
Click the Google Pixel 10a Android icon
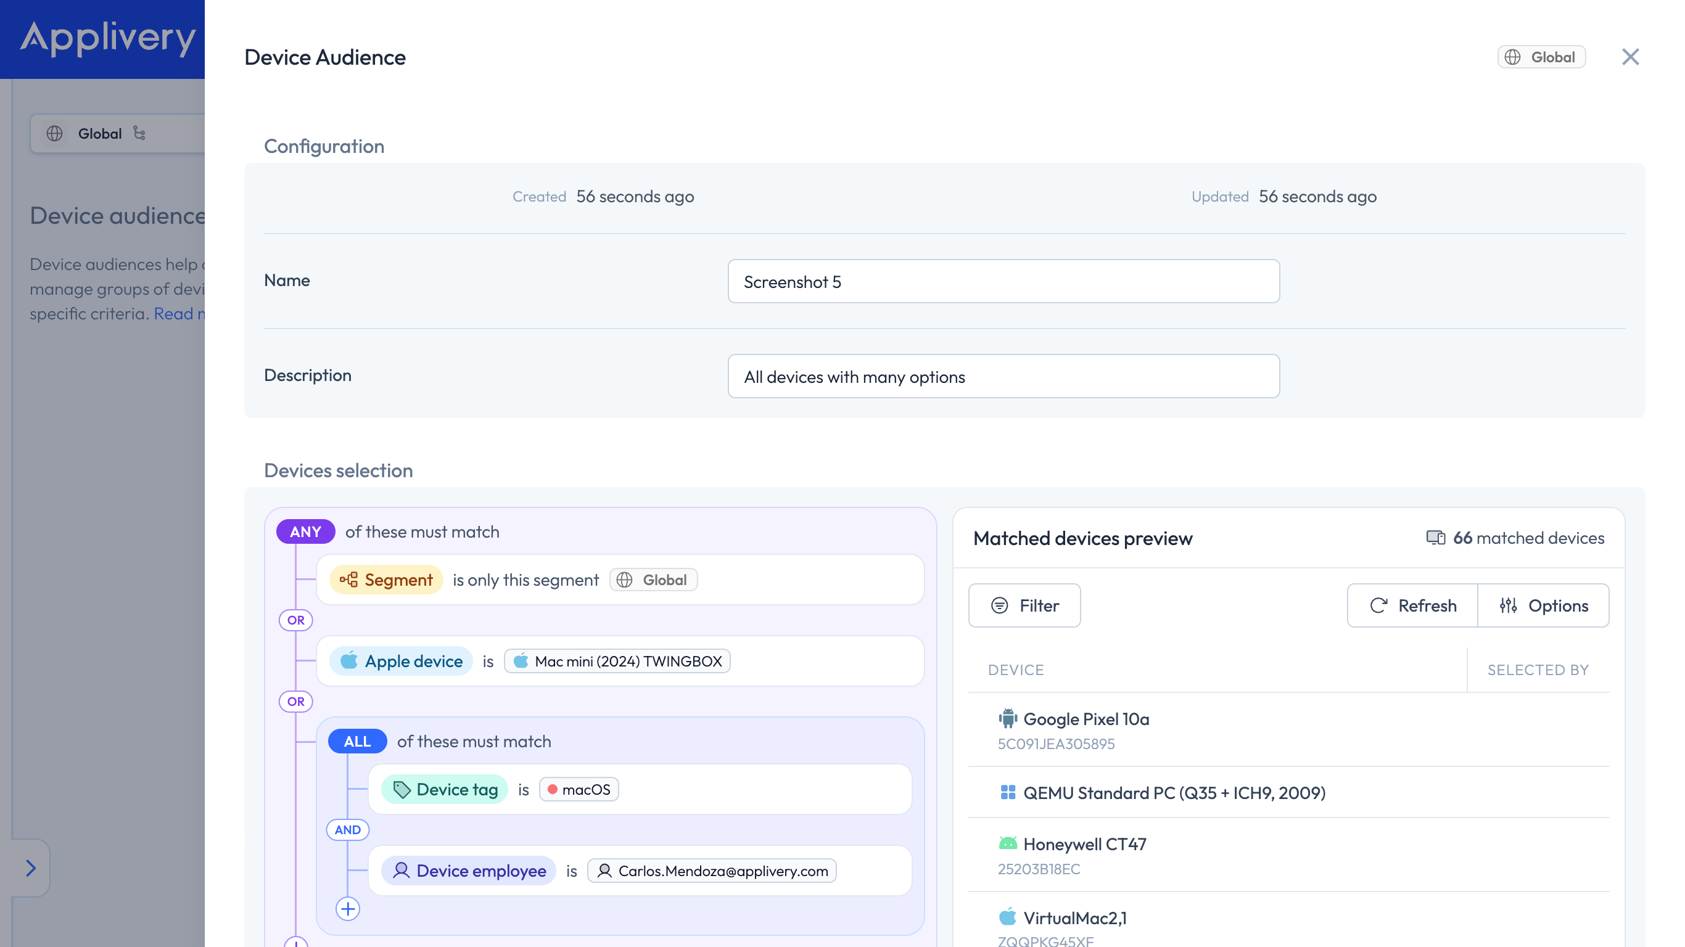point(1008,719)
